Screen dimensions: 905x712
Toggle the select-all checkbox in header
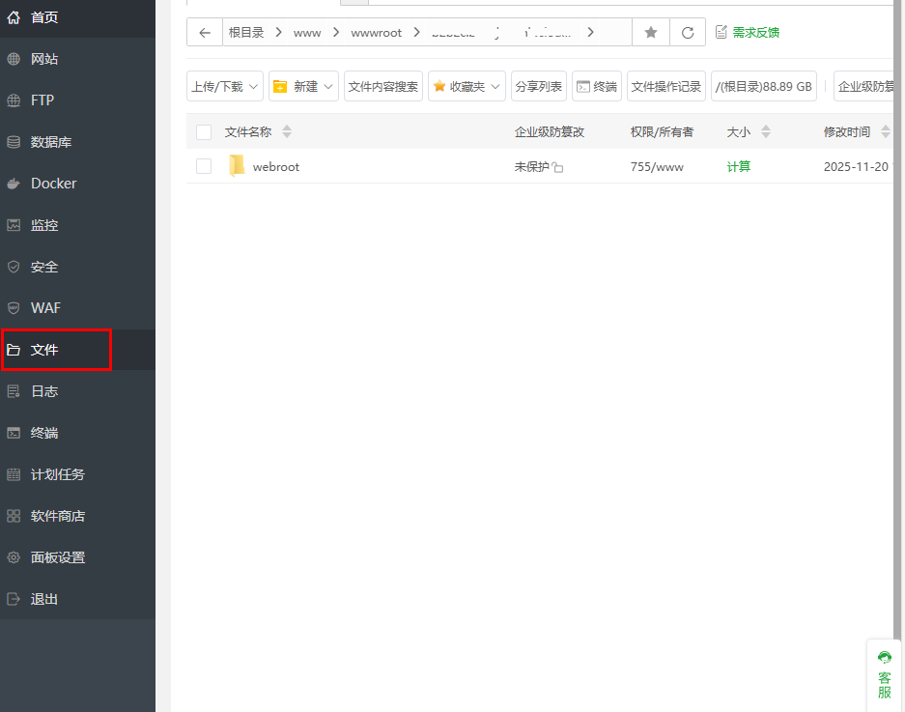click(x=204, y=132)
